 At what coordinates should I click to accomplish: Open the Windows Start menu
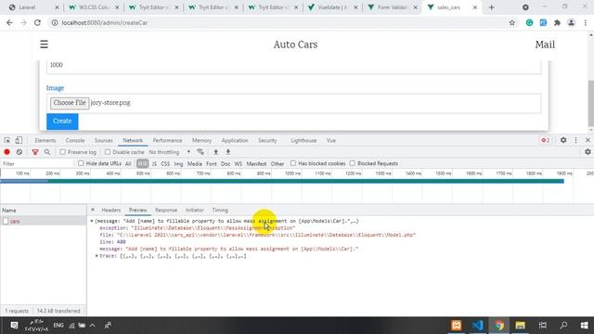click(x=584, y=326)
